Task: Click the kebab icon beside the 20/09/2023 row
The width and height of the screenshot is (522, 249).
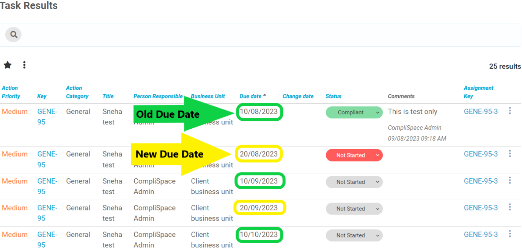Action: tap(510, 207)
